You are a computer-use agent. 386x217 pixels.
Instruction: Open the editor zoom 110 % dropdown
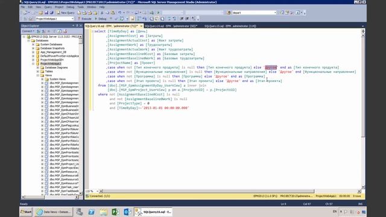click(x=97, y=191)
